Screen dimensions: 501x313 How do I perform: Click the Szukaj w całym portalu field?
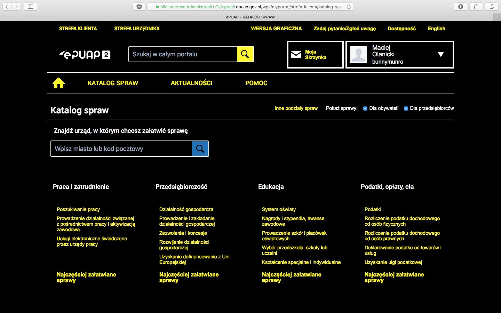(x=183, y=54)
